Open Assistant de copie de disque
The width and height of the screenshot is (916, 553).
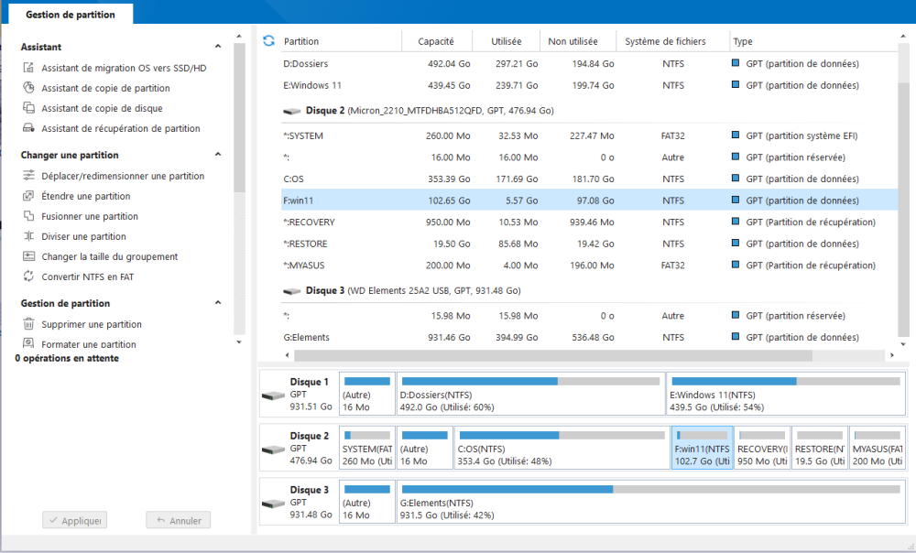click(102, 108)
